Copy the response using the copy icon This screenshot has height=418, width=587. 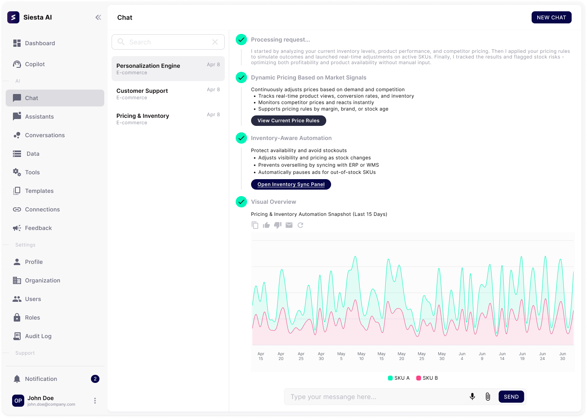click(255, 225)
